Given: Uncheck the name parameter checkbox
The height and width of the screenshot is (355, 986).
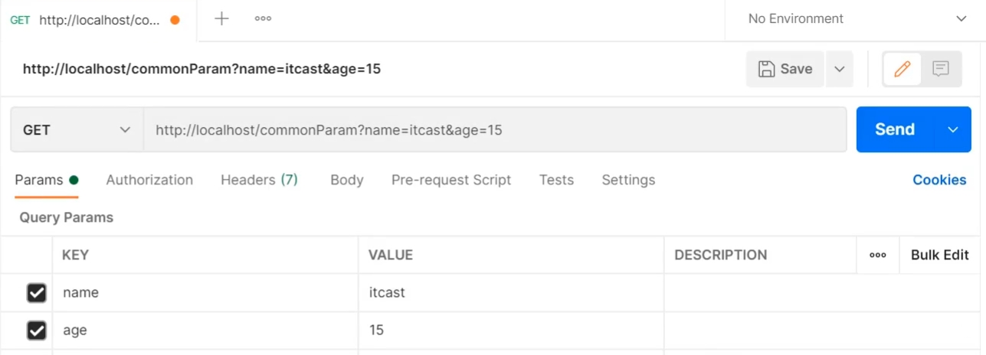Looking at the screenshot, I should coord(37,293).
